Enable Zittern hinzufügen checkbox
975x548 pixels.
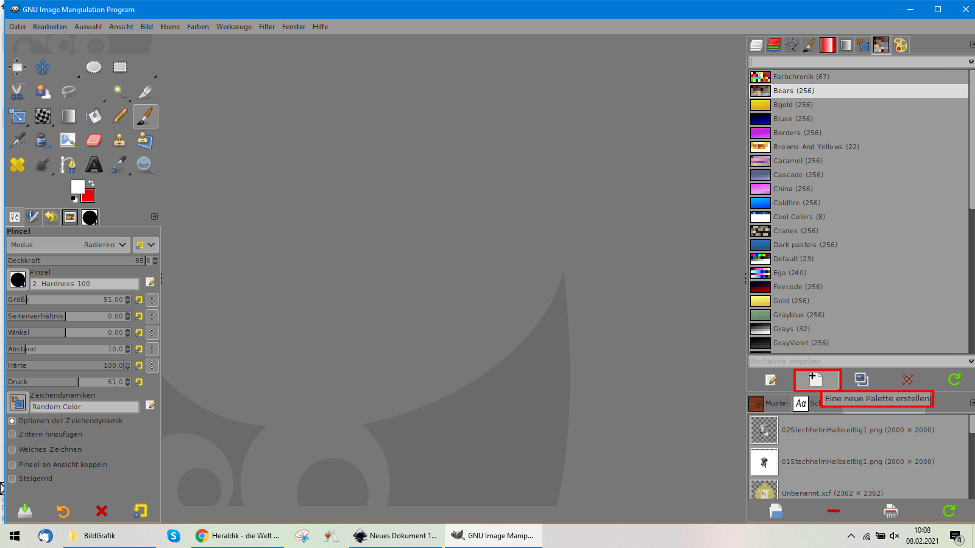(12, 435)
